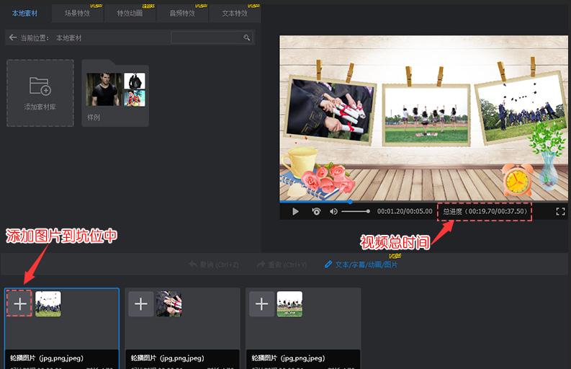Select graduation thumbnail in first slot
Image resolution: width=571 pixels, height=369 pixels.
point(48,304)
